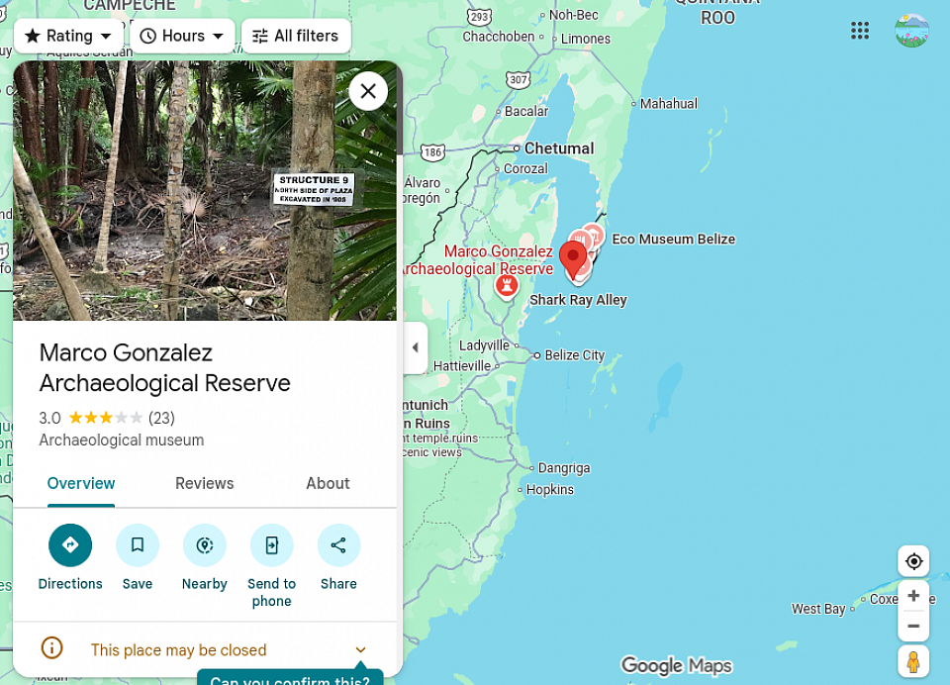Open Directions to Marco Gonzalez Reserve
This screenshot has height=685, width=950.
pos(70,545)
